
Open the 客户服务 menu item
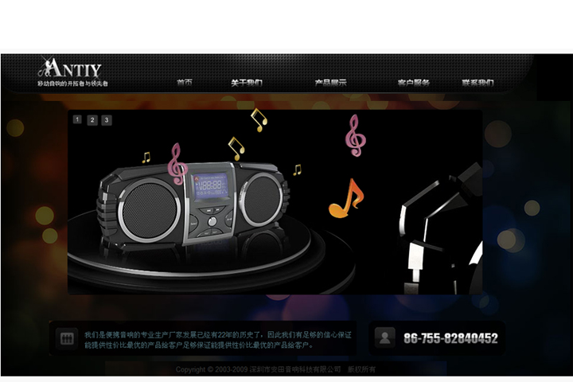tap(414, 83)
